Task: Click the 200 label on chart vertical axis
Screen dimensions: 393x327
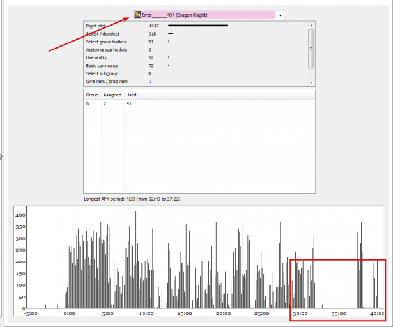Action: pos(20,262)
